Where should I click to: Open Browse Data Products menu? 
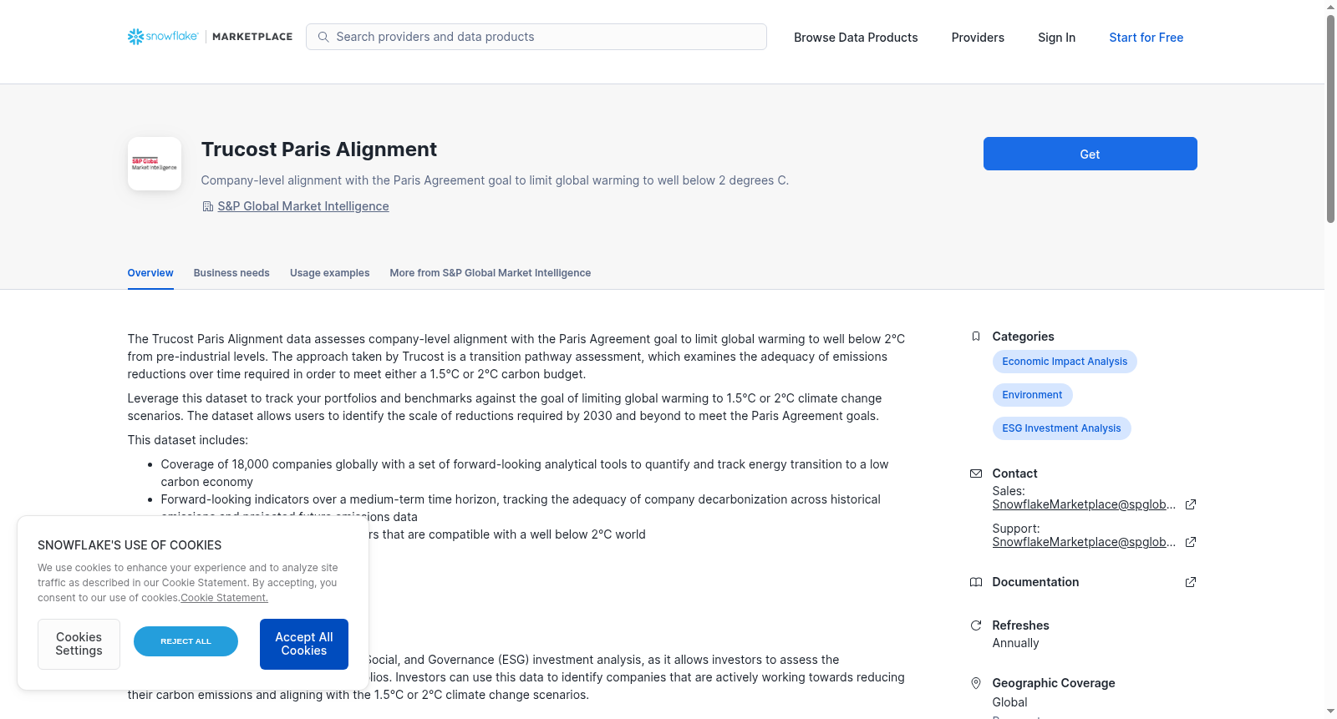(x=856, y=38)
